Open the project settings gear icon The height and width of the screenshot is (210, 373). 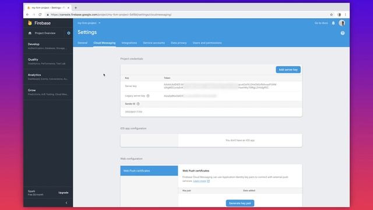click(69, 33)
